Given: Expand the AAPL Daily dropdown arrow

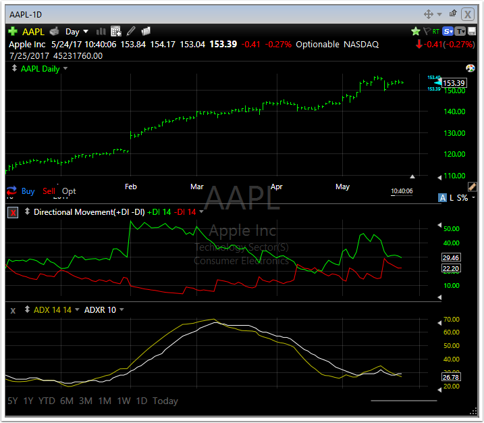Looking at the screenshot, I should 65,68.
